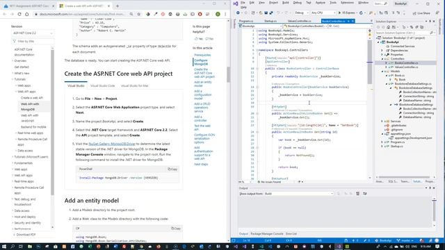Close the BooksController.cs tab
445x250 pixels.
coord(353,21)
